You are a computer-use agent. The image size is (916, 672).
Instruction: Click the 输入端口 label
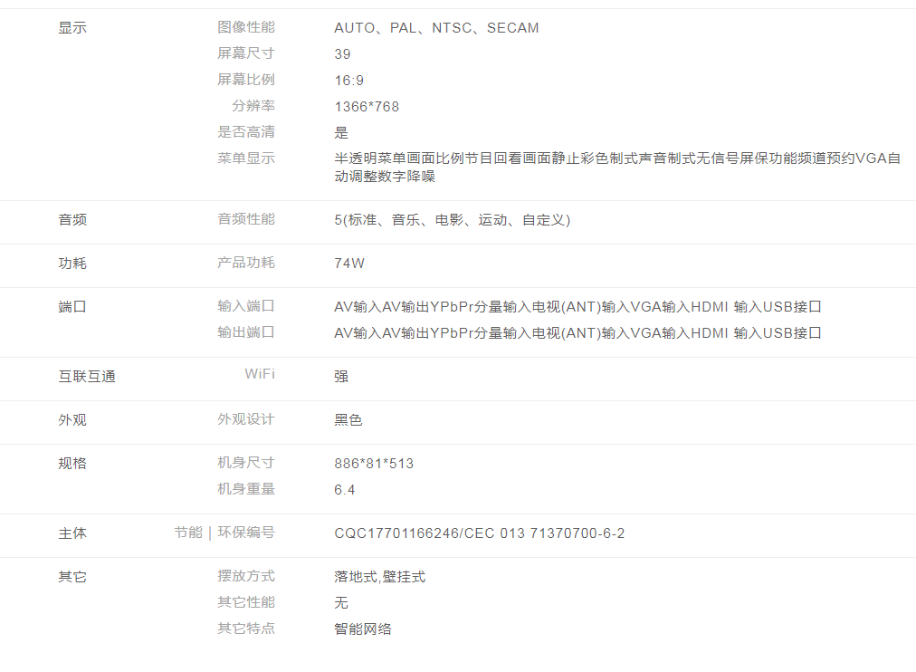[x=245, y=306]
